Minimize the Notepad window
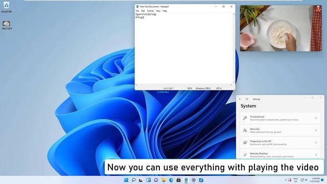 click(x=216, y=7)
